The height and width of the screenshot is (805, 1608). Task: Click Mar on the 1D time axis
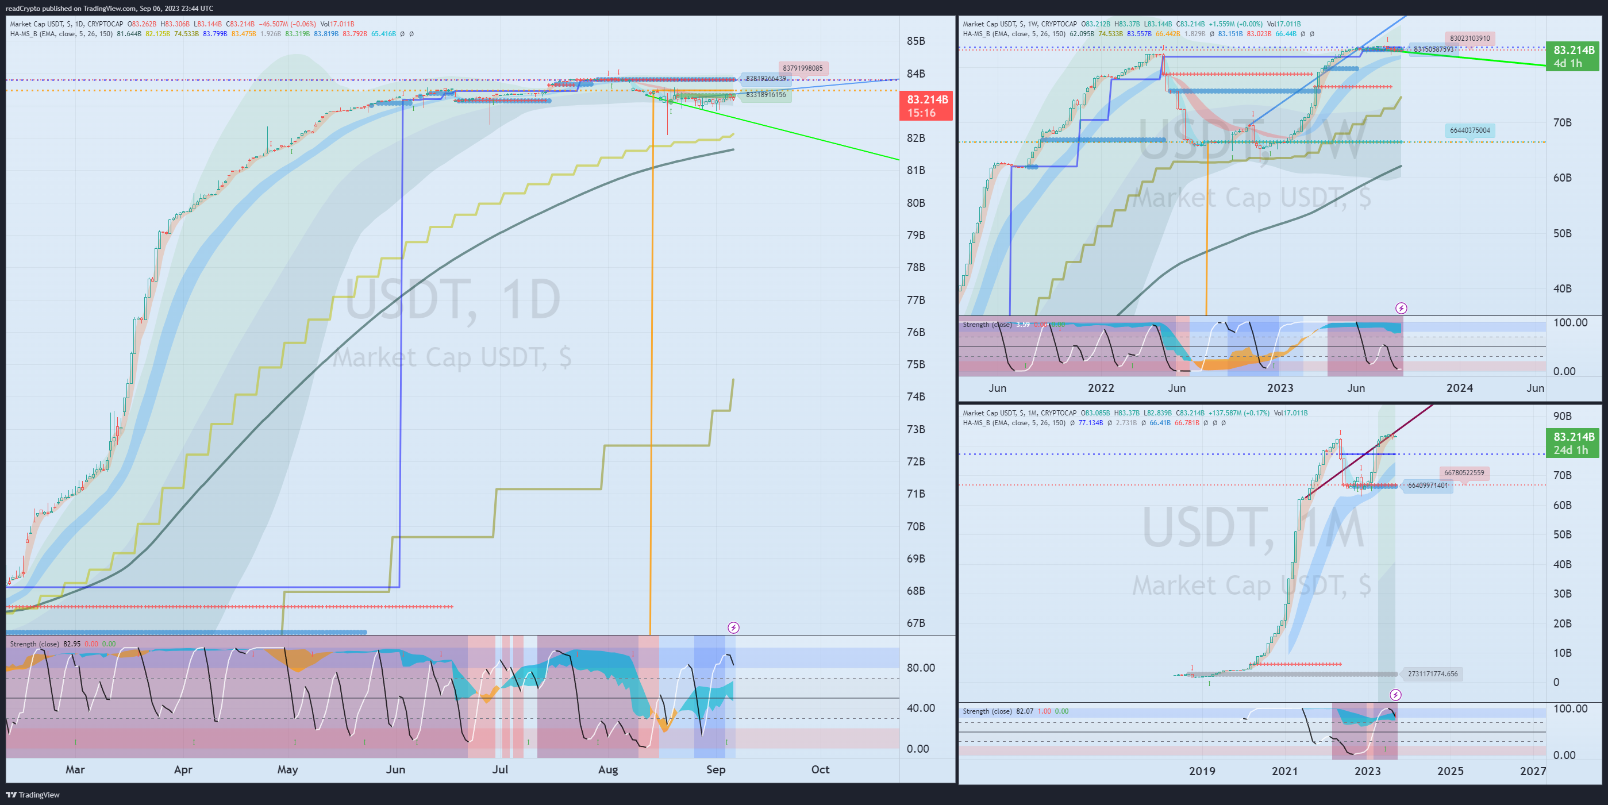[75, 769]
